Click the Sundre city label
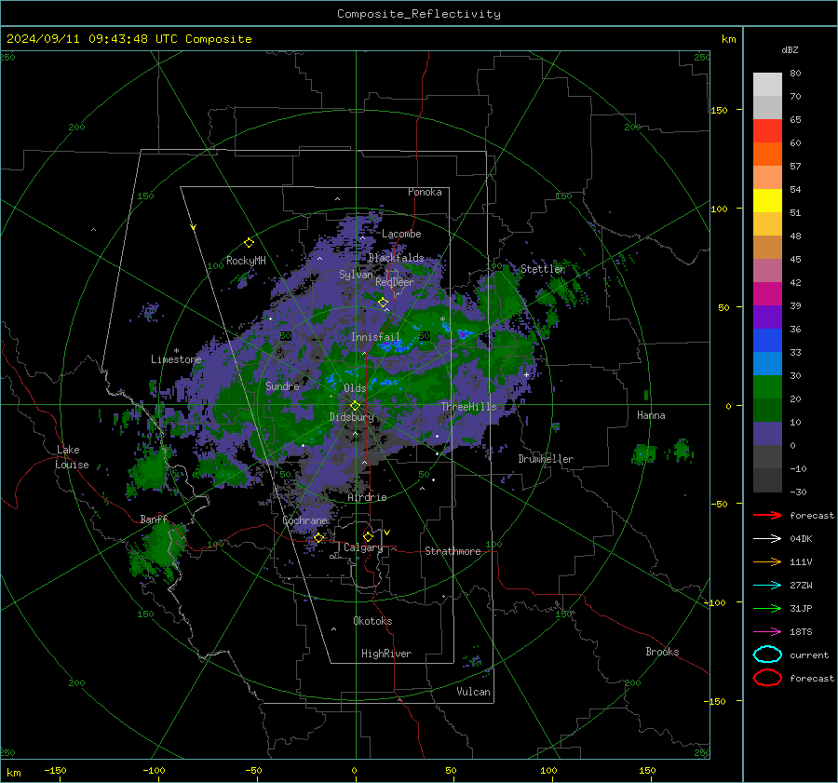The width and height of the screenshot is (838, 783). pyautogui.click(x=282, y=385)
